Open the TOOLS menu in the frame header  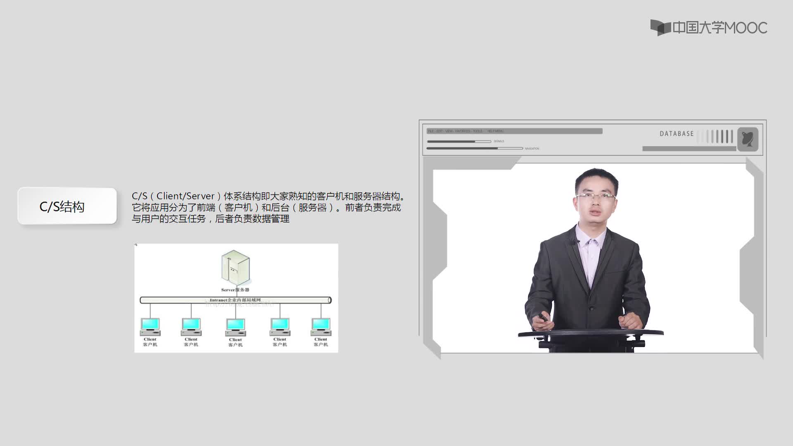(x=477, y=131)
